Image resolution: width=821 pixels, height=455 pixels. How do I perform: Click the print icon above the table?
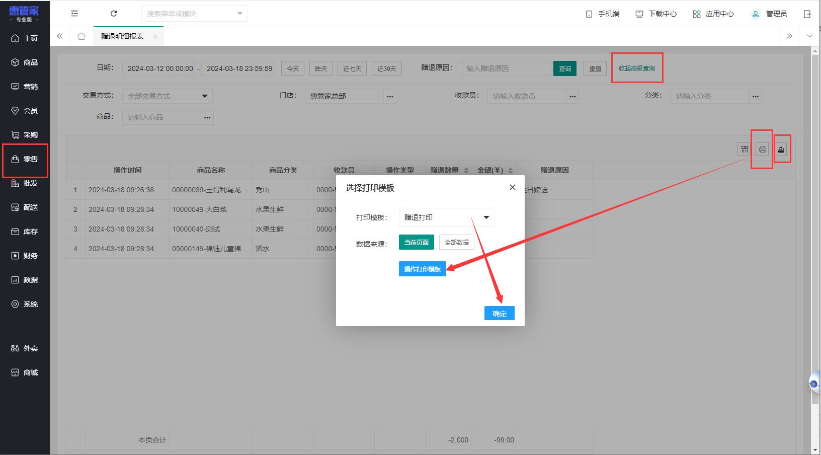[763, 149]
